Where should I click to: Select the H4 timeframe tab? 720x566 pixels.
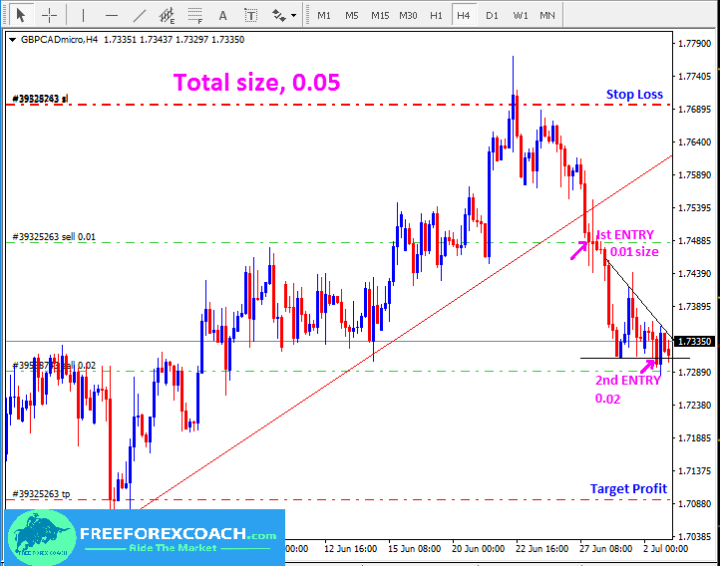(x=464, y=15)
